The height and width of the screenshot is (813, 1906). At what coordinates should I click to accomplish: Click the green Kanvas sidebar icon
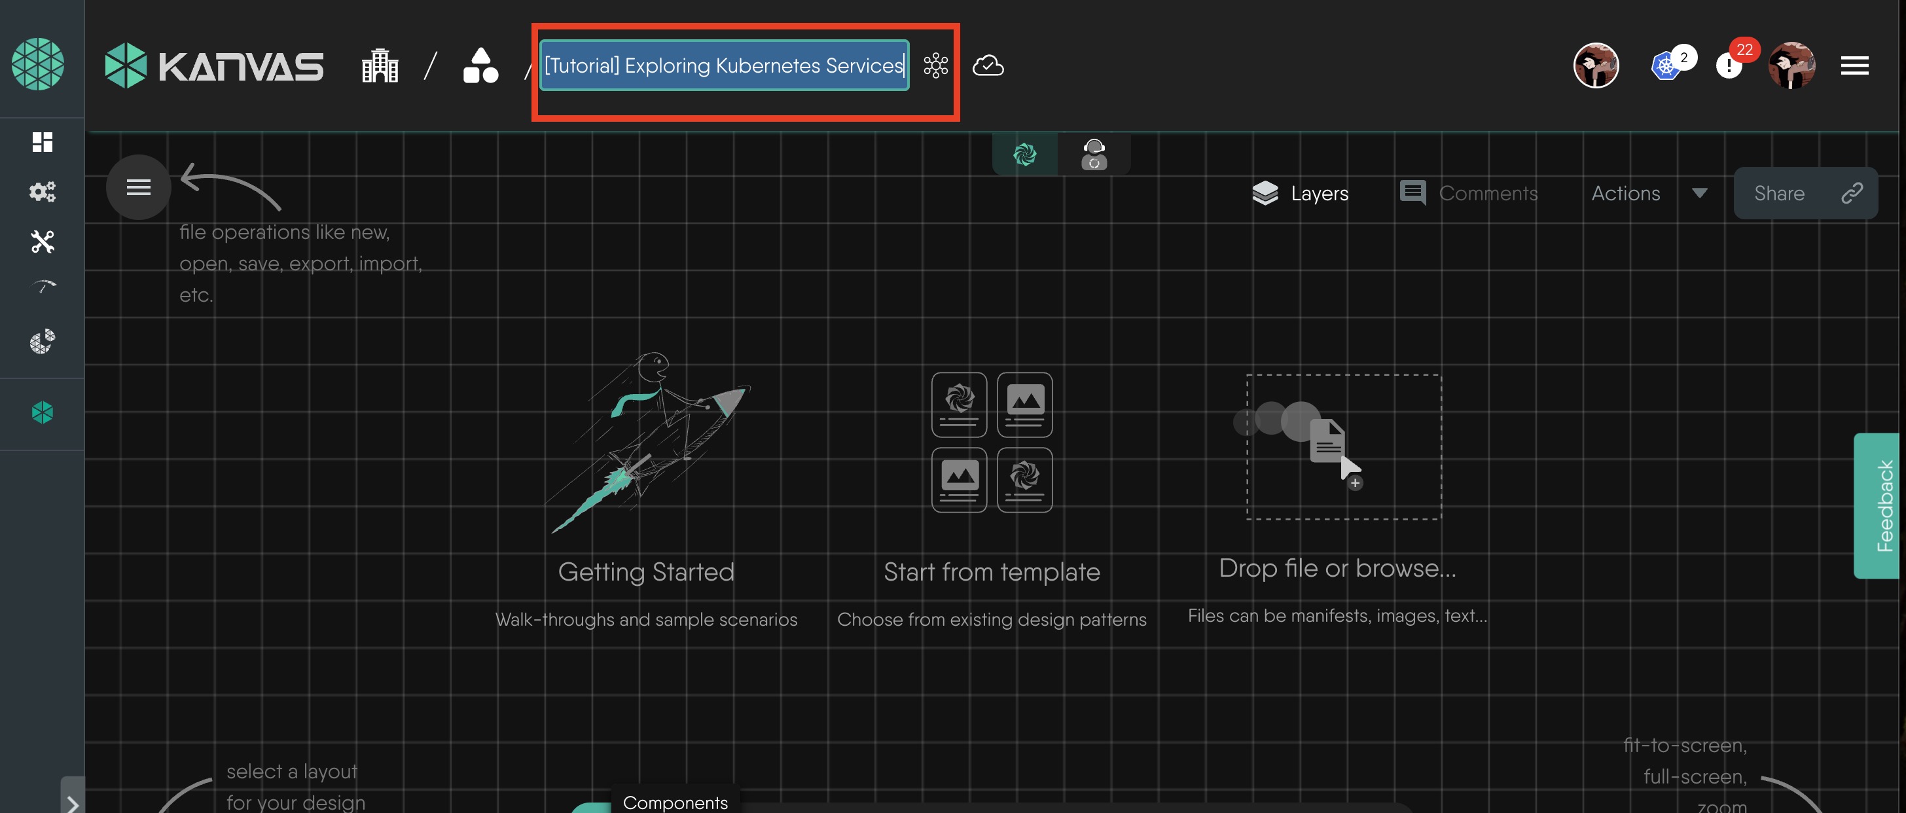(42, 412)
